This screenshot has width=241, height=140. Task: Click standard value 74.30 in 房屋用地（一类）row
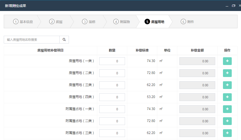[x=151, y=61]
